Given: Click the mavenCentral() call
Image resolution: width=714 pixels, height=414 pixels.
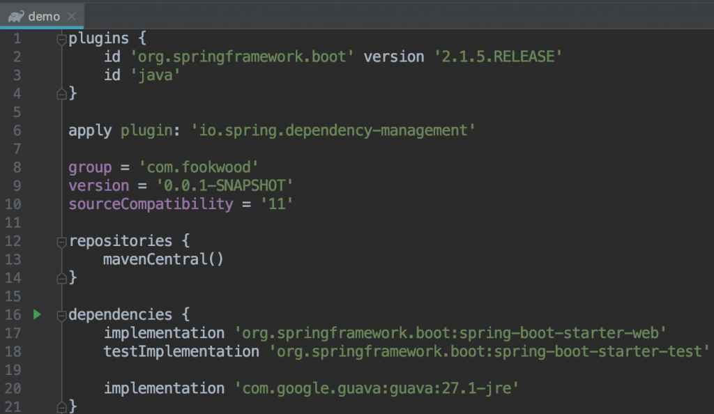Looking at the screenshot, I should (163, 259).
